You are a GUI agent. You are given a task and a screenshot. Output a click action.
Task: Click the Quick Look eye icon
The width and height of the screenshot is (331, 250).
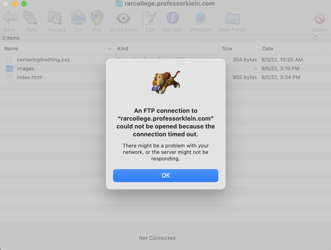(x=124, y=19)
